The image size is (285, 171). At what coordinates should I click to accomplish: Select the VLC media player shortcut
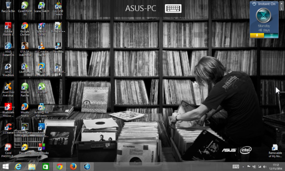[41, 49]
